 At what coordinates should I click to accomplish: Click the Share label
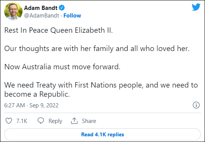[89, 121]
